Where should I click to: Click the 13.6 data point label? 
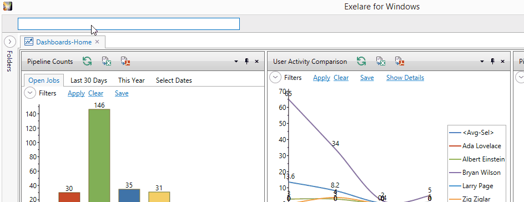click(289, 176)
